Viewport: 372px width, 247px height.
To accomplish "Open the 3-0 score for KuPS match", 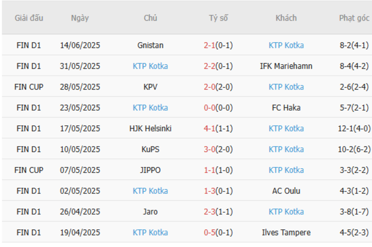I will coord(218,149).
